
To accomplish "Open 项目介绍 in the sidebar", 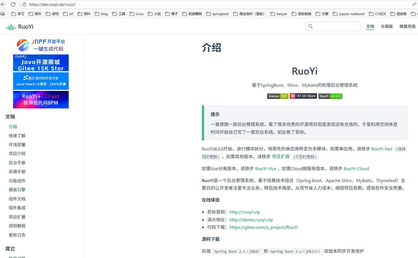I will coord(17,154).
